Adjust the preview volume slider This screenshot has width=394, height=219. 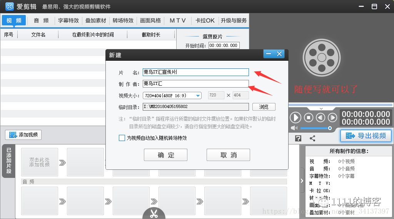click(x=316, y=128)
